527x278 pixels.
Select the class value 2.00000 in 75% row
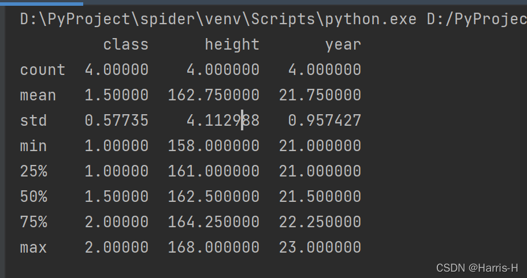click(x=116, y=221)
